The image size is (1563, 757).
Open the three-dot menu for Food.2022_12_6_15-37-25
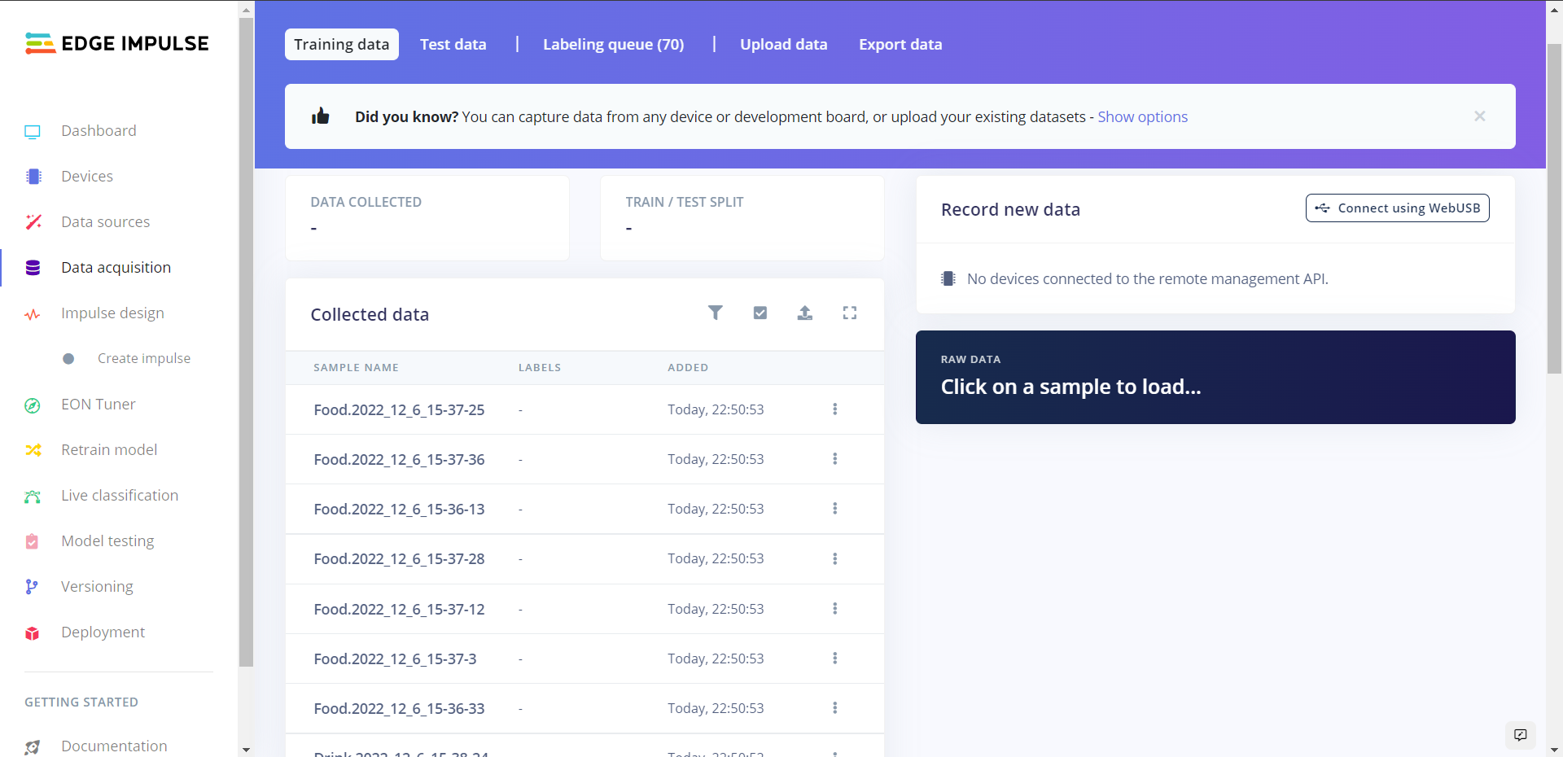tap(834, 409)
